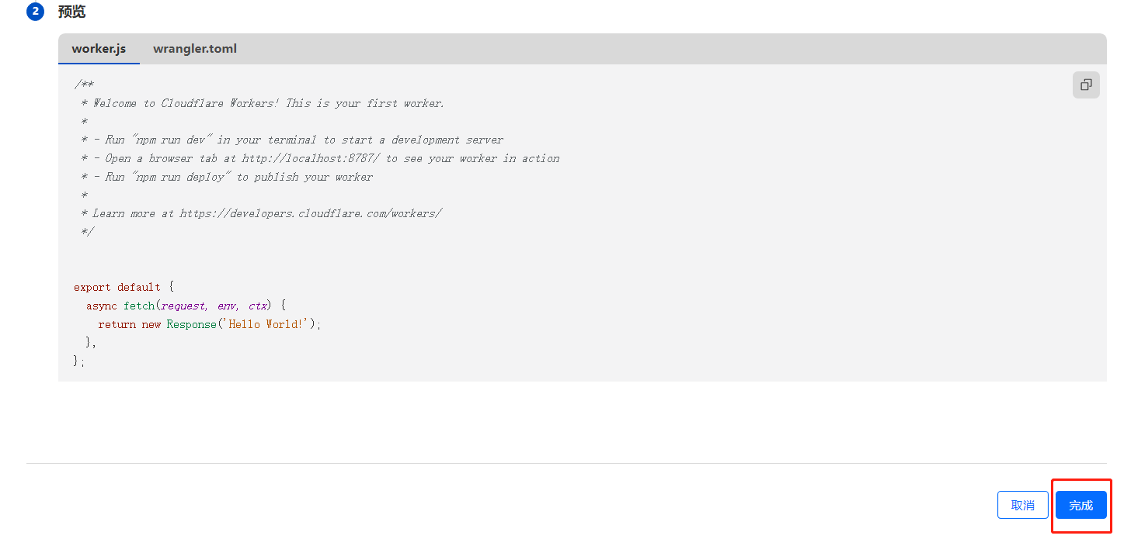Click the 'Response' class name in return line
This screenshot has width=1124, height=539.
(191, 324)
